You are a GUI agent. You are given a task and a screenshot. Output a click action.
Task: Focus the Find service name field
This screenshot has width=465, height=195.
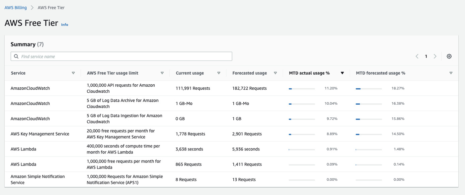click(x=121, y=56)
